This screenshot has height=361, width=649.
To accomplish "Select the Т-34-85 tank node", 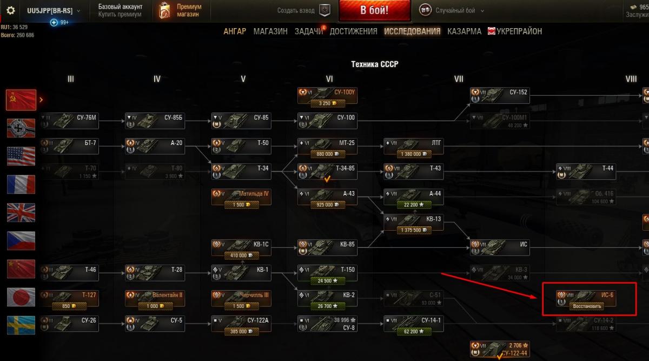I will (x=327, y=172).
